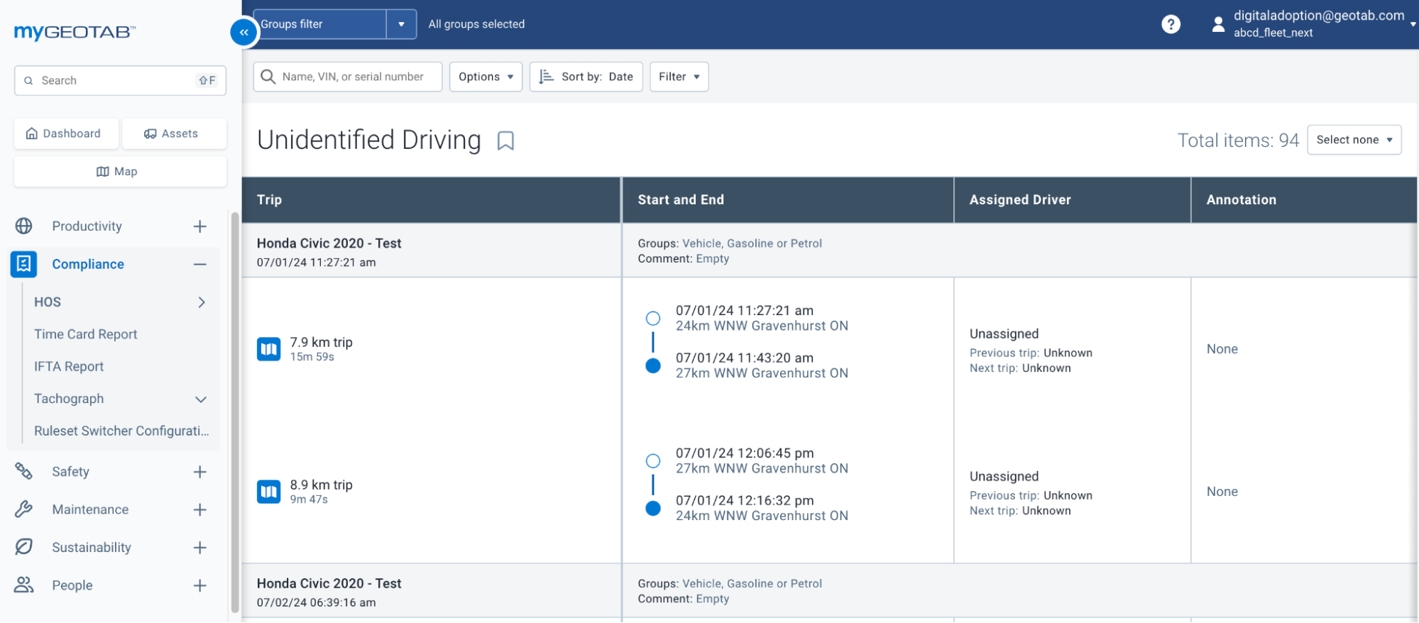
Task: Click the Name, VIN, or serial number field
Action: click(347, 77)
